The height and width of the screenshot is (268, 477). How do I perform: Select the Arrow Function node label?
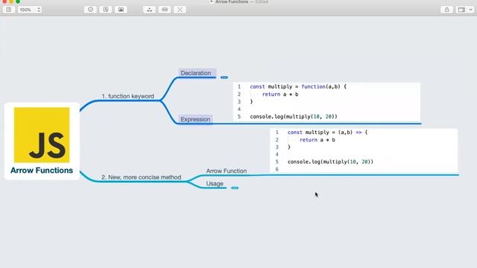coord(227,171)
